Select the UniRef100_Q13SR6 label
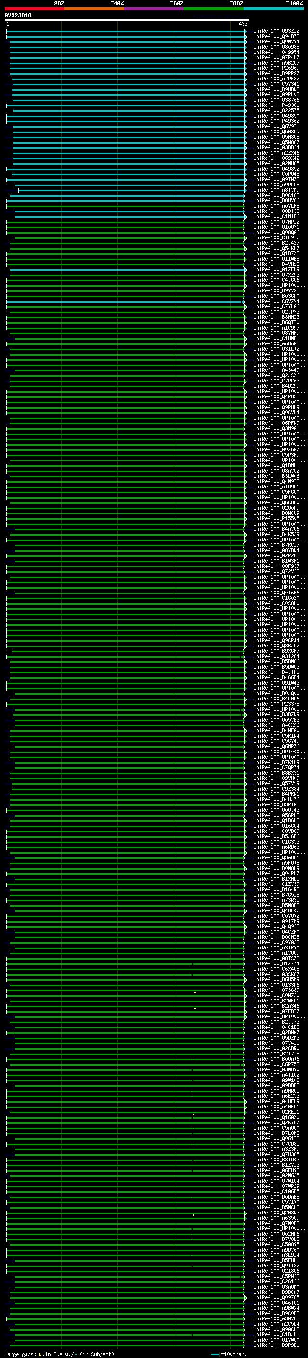Image resolution: width=308 pixels, height=1358 pixels. point(276,985)
